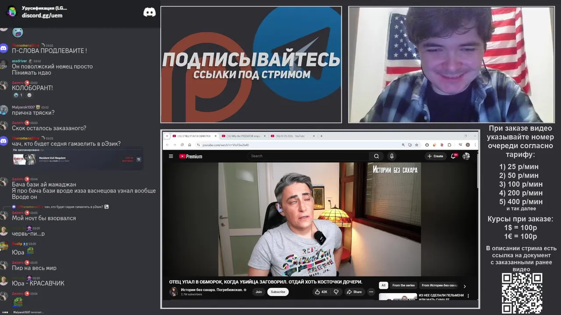Click the YouTube Premium logo
The height and width of the screenshot is (315, 561).
click(191, 156)
